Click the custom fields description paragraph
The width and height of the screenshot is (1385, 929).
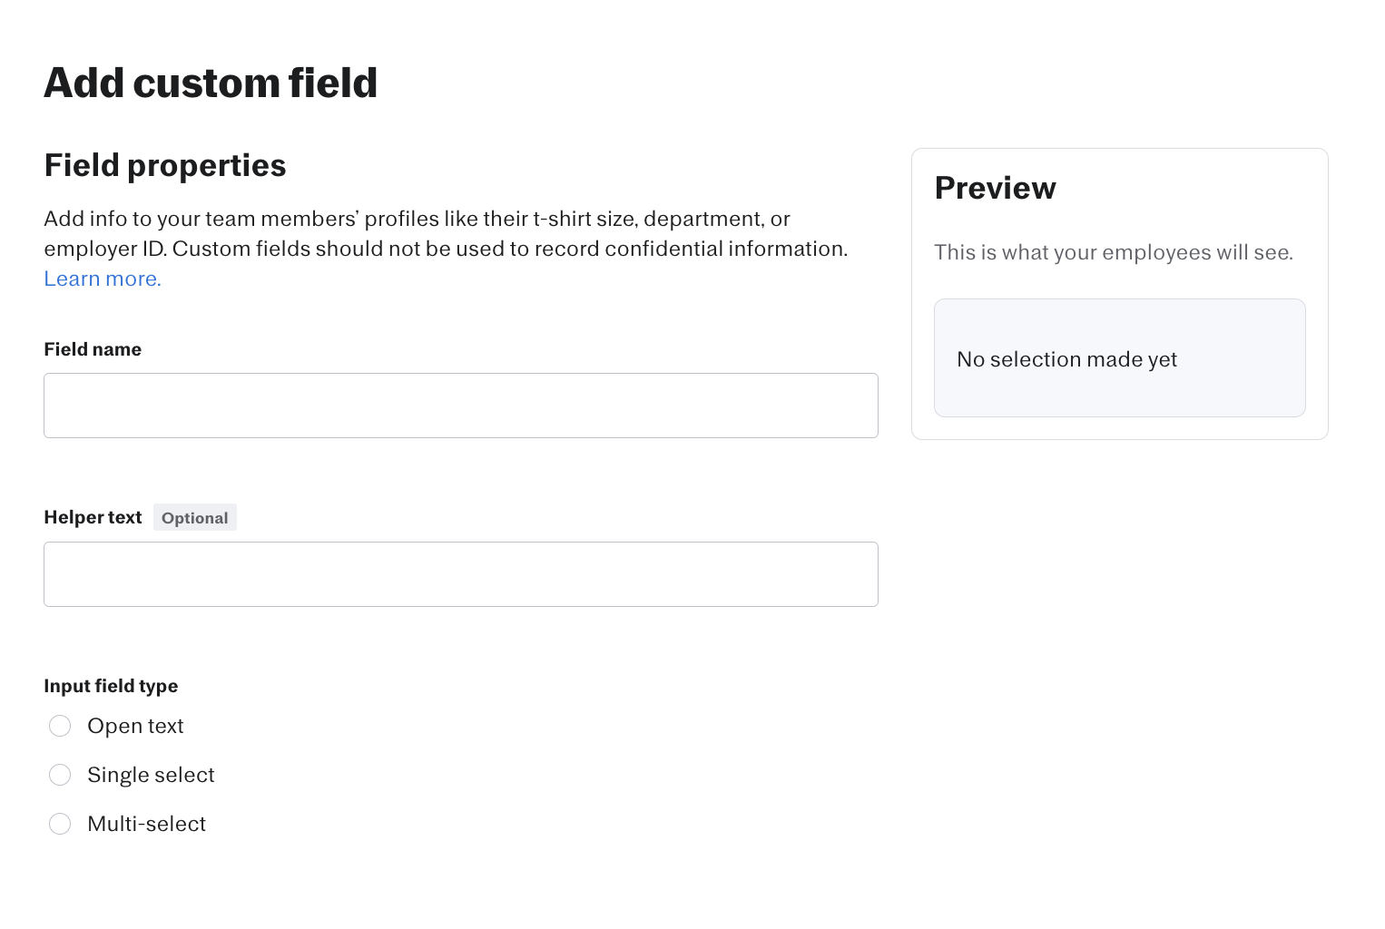[445, 233]
